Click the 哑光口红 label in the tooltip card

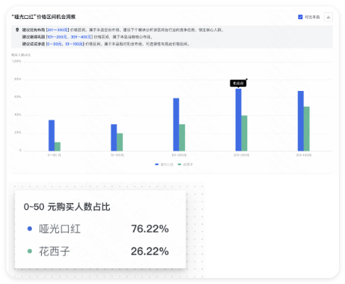click(60, 229)
